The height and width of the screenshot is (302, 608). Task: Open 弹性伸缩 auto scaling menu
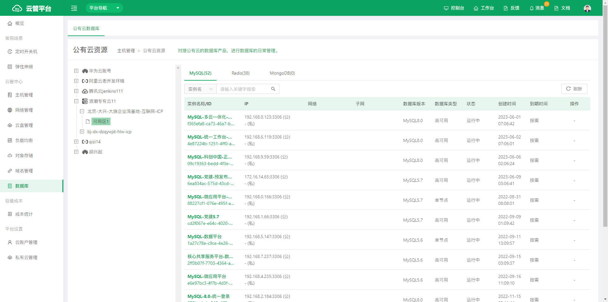[32, 67]
